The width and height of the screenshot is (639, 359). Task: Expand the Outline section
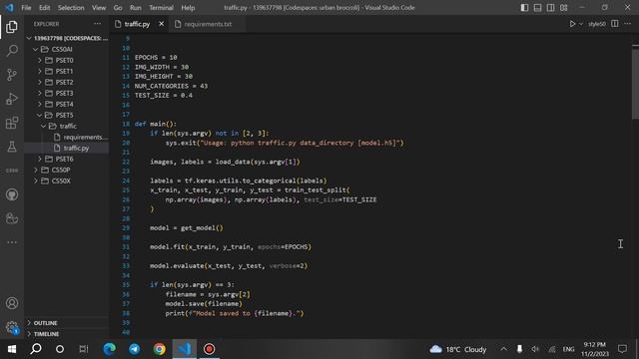tap(67, 323)
